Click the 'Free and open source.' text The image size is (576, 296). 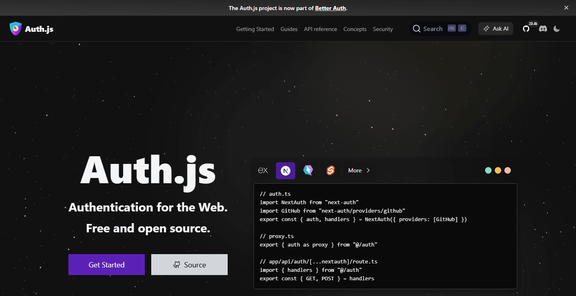point(148,228)
